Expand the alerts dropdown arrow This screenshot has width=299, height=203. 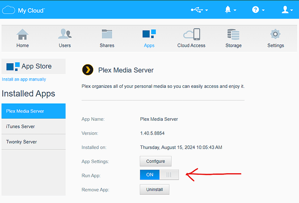[x=235, y=10]
